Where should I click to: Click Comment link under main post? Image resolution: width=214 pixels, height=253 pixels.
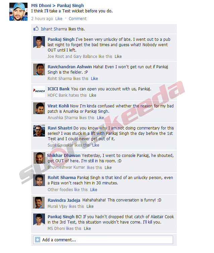[x=77, y=19]
